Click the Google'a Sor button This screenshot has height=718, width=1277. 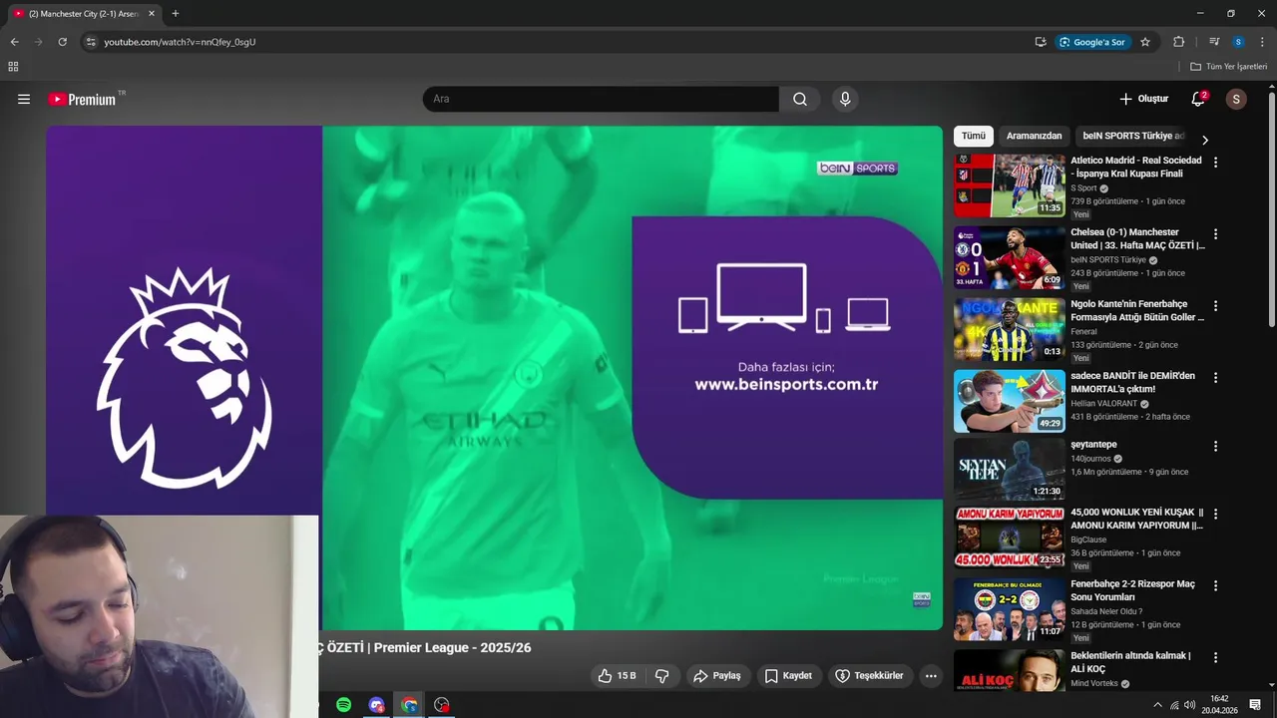click(1092, 42)
